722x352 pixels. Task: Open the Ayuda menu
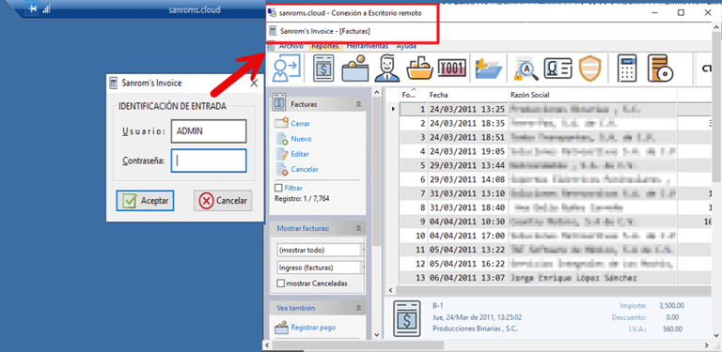[x=406, y=46]
